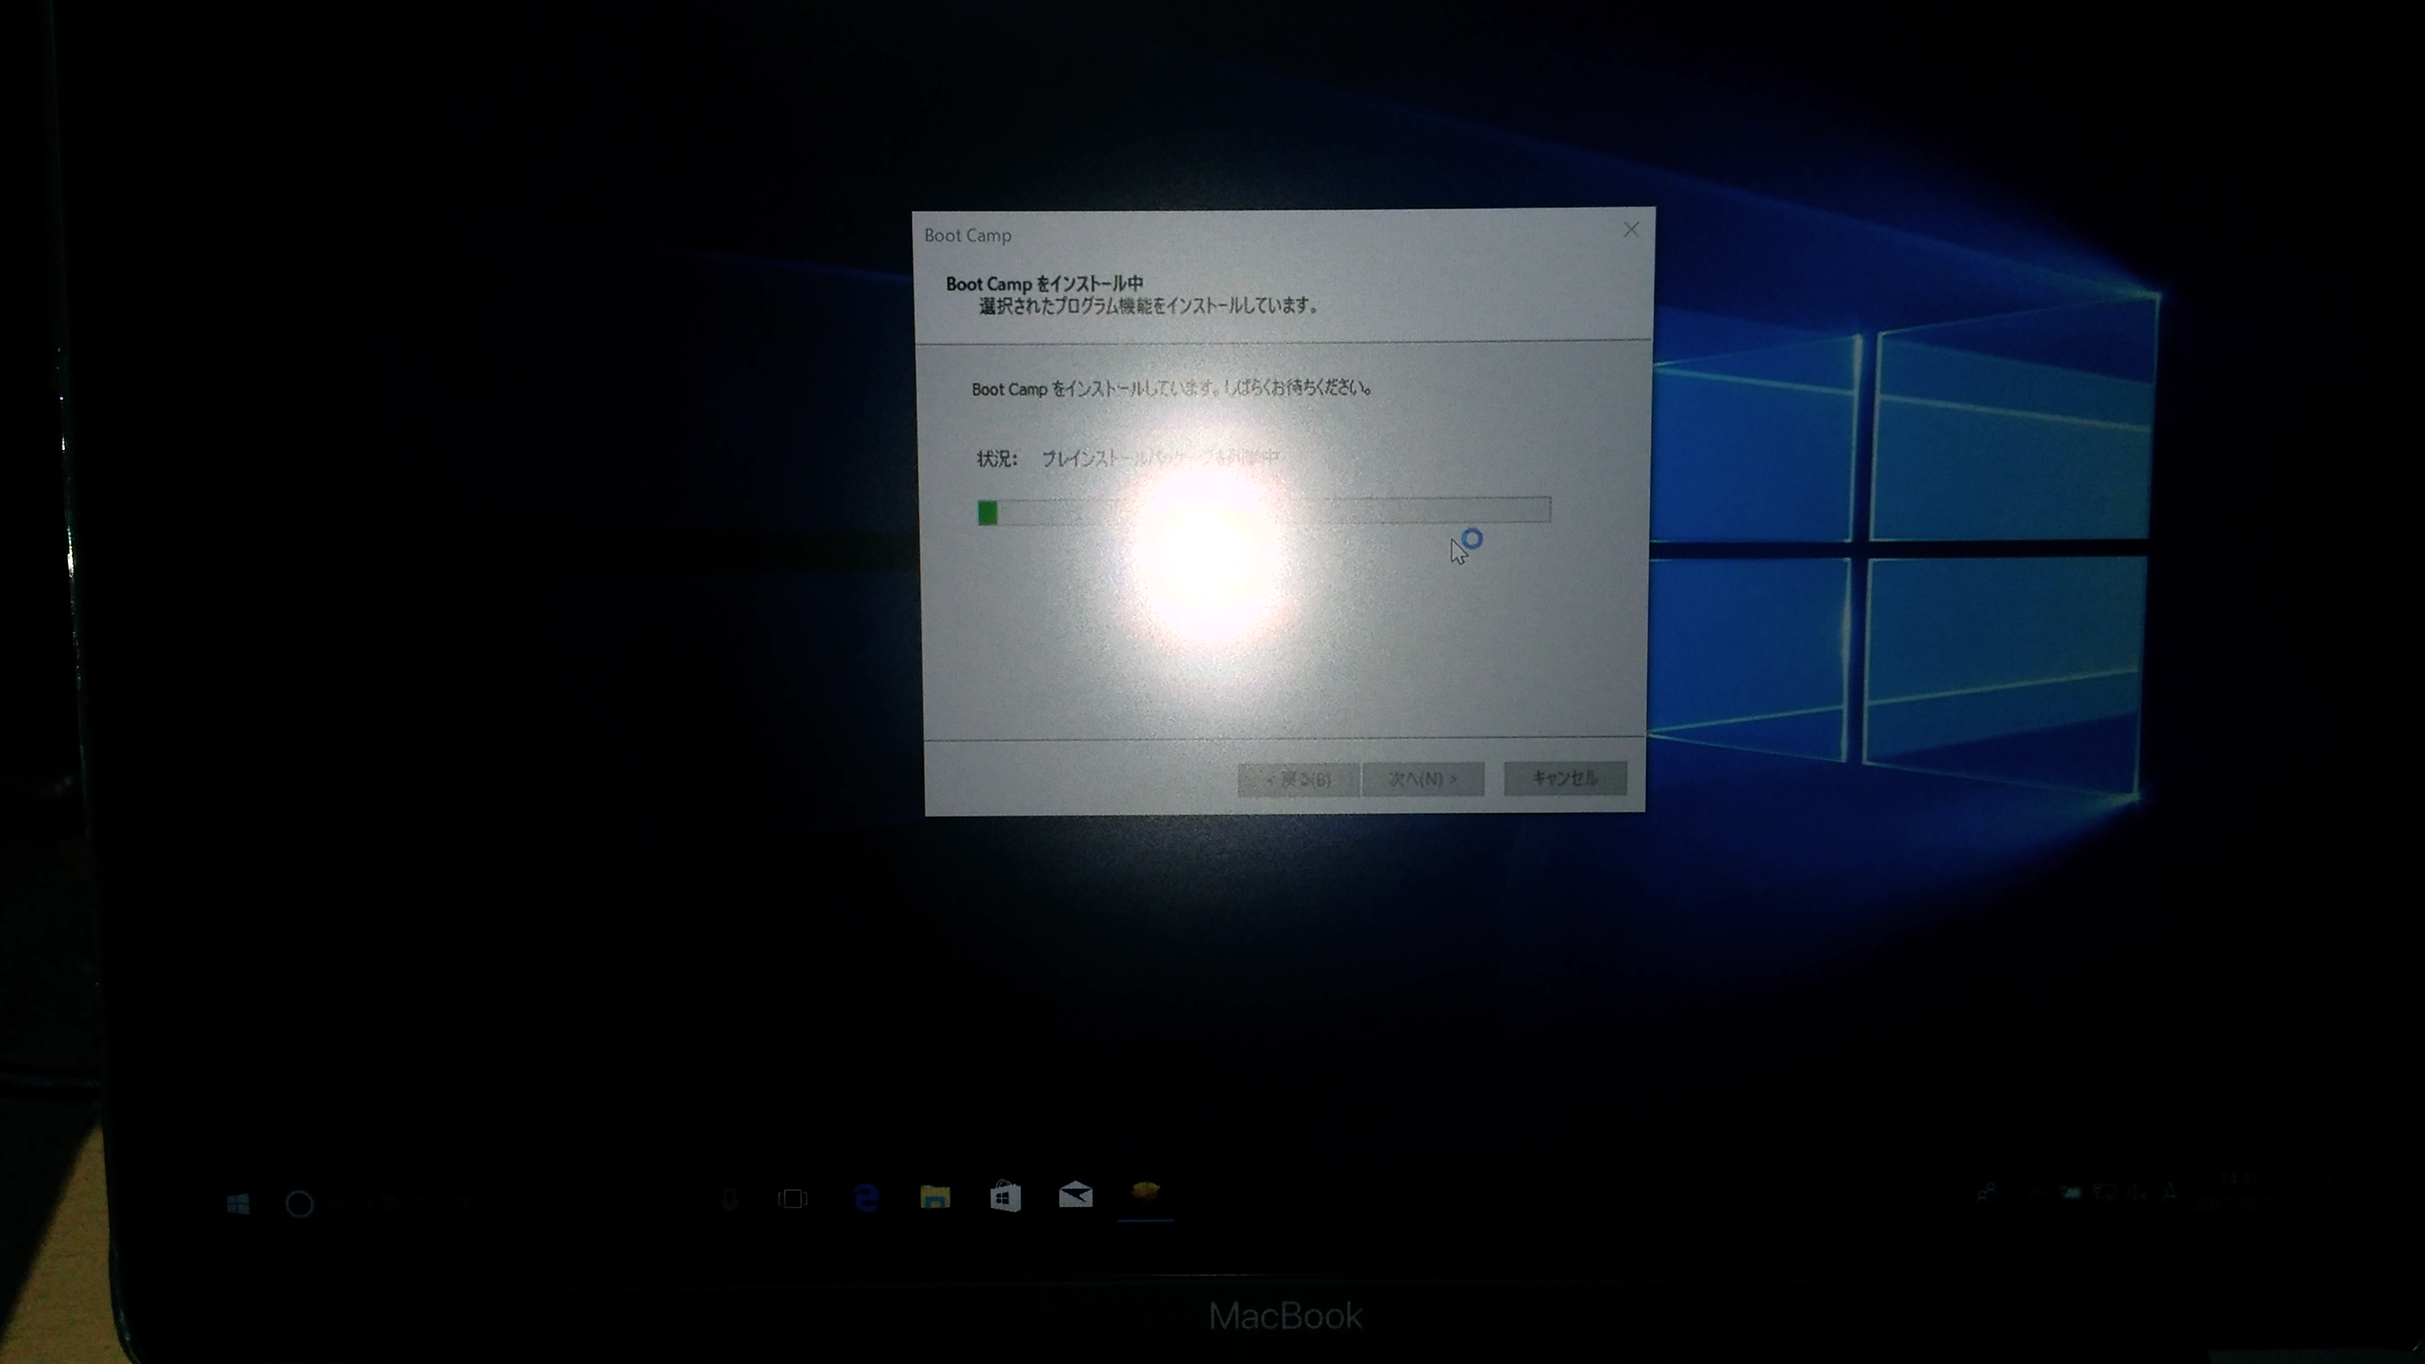Open Task View from the taskbar
Viewport: 2425px width, 1364px height.
(793, 1198)
